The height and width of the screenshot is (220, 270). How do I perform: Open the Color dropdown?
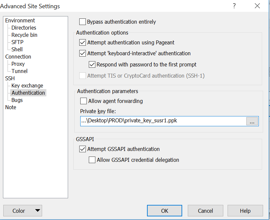point(22,210)
